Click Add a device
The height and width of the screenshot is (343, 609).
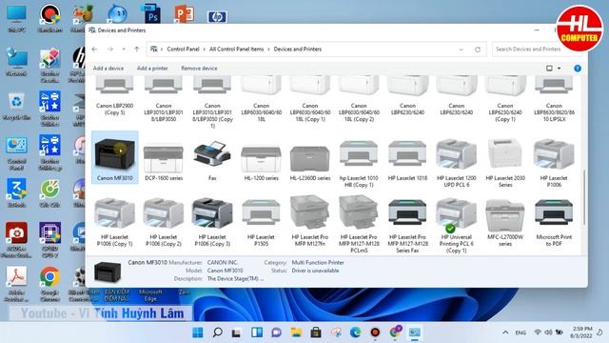click(108, 68)
